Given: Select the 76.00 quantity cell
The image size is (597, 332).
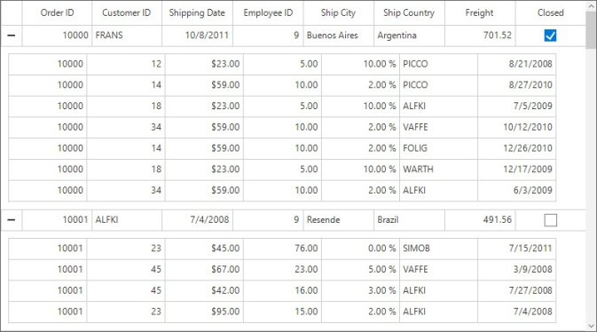Looking at the screenshot, I should [282, 249].
